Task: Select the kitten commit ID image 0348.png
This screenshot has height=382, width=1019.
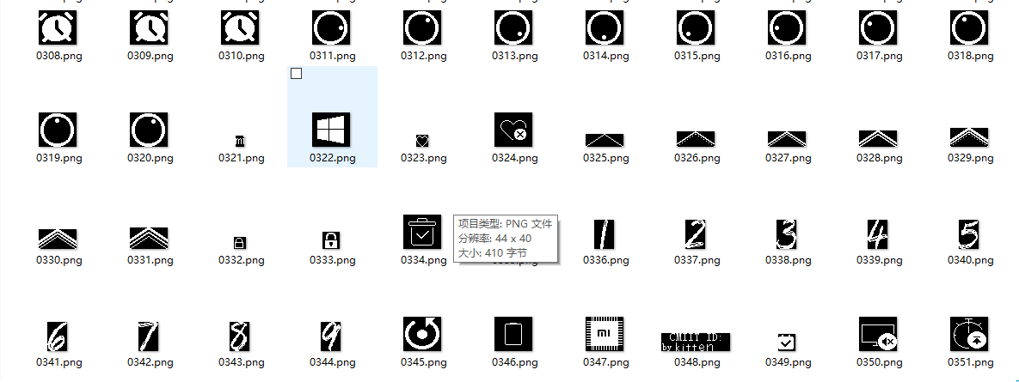Action: (x=696, y=342)
